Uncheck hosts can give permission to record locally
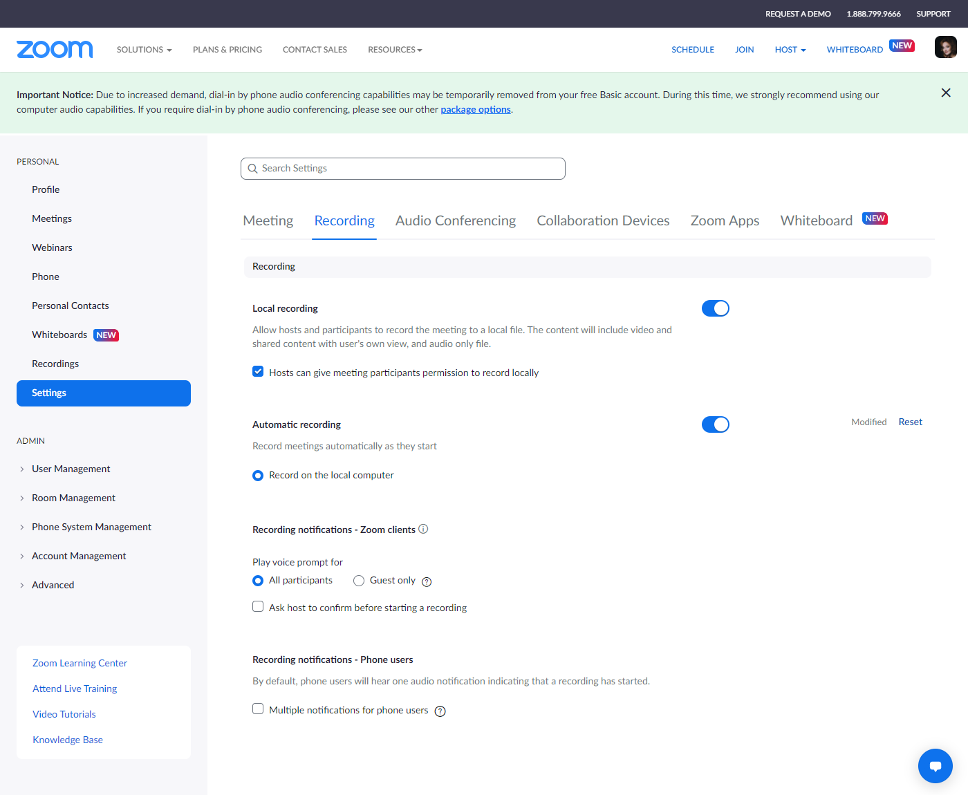This screenshot has height=795, width=968. 258,371
